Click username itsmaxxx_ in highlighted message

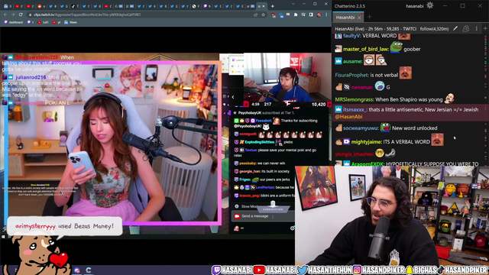(x=355, y=110)
